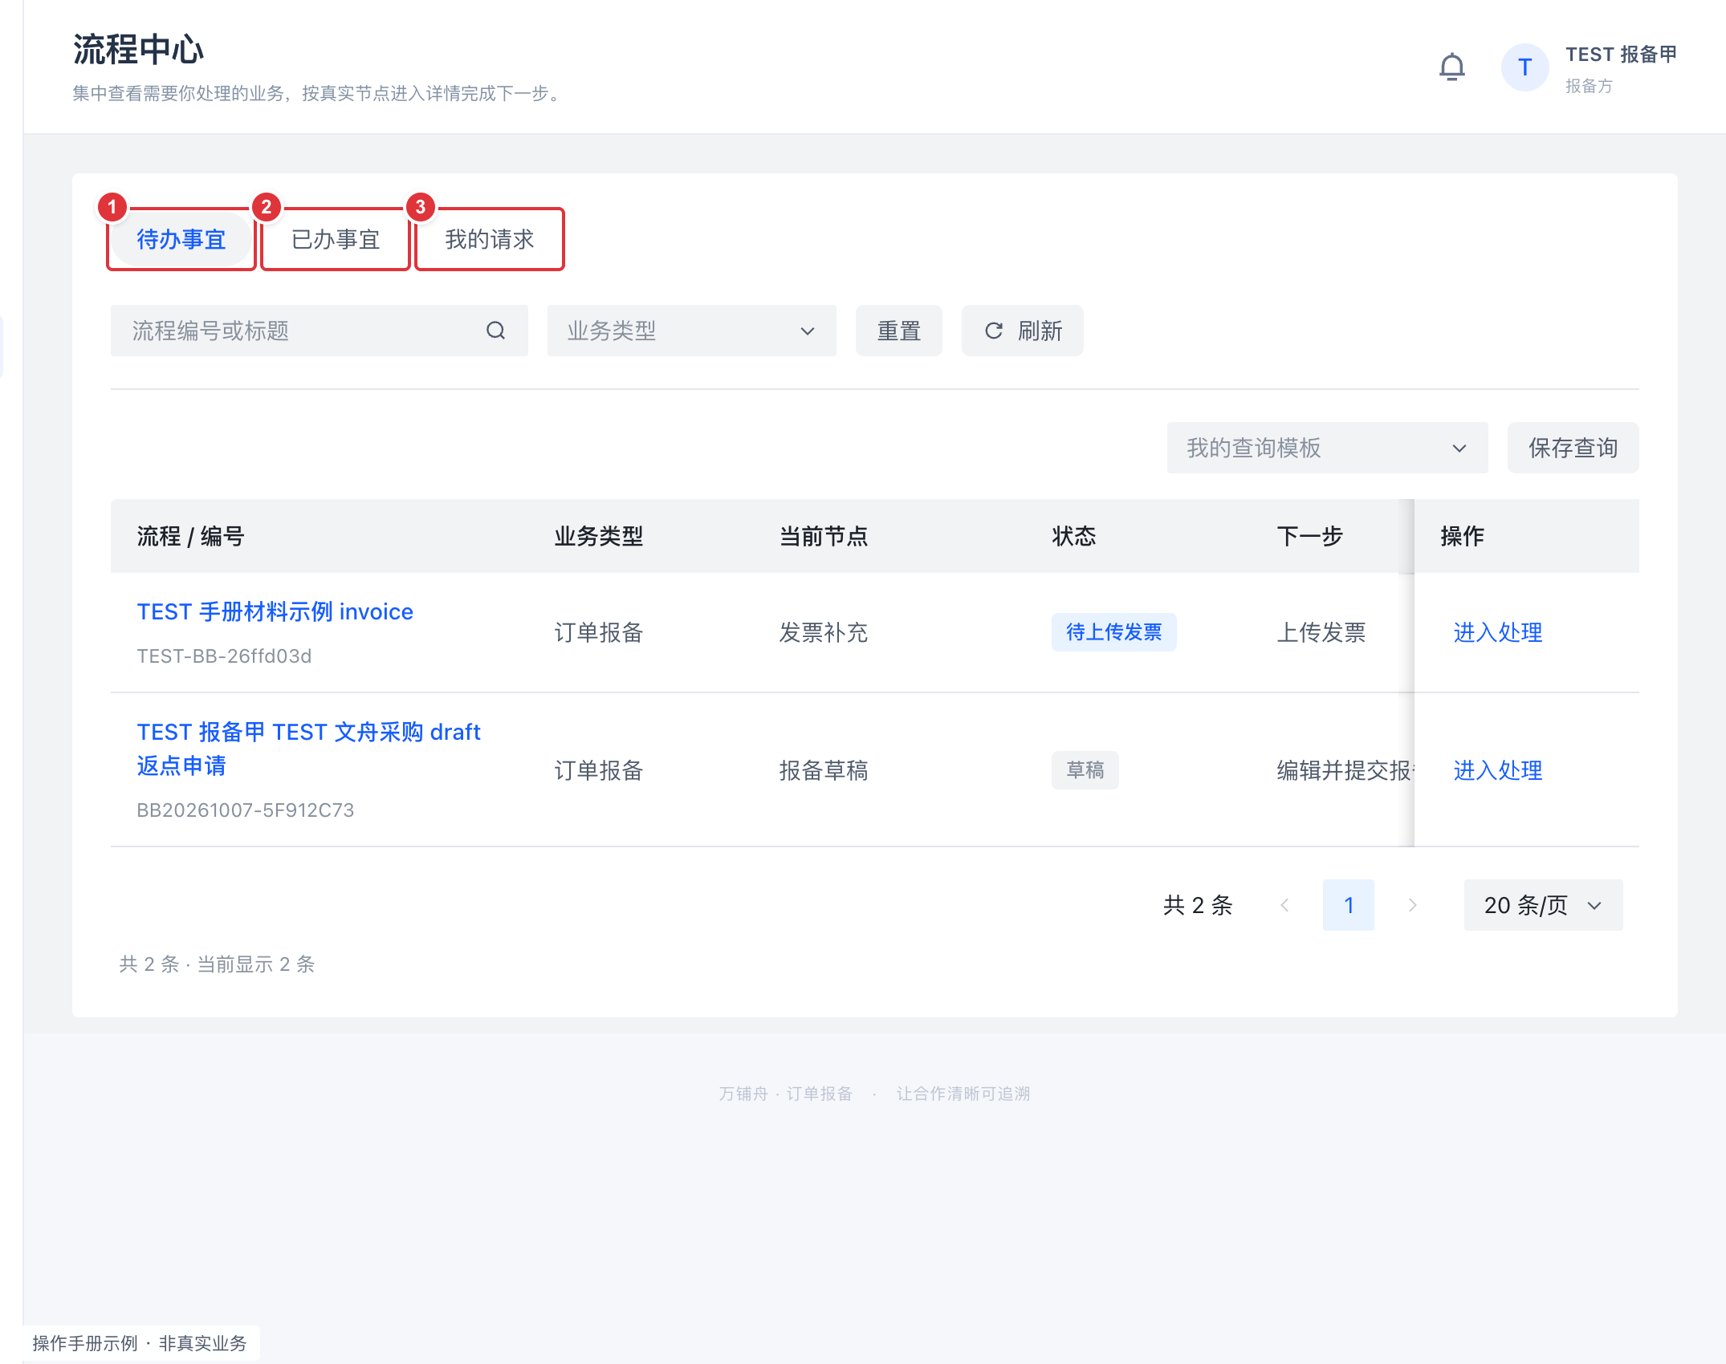The width and height of the screenshot is (1726, 1364).
Task: Click the 流程 / 编号 column header
Action: [191, 536]
